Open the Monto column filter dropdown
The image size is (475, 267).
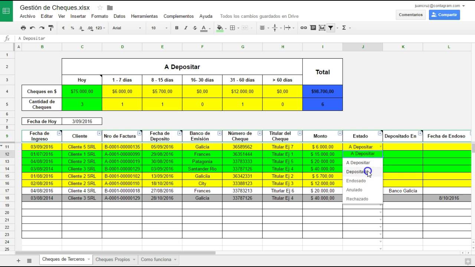340,133
